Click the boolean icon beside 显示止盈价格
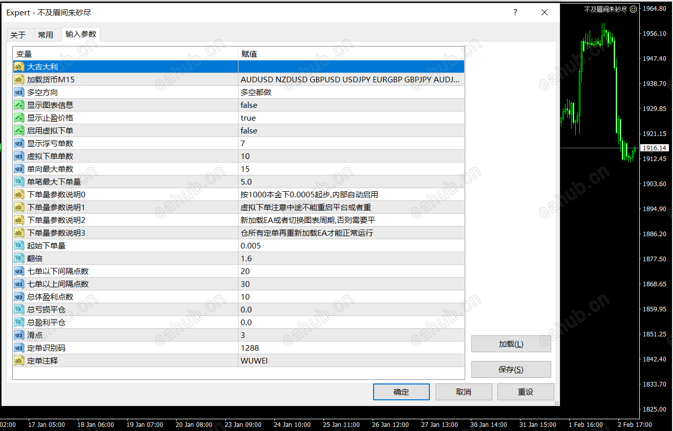Screen dimensions: 673x431 (19, 118)
